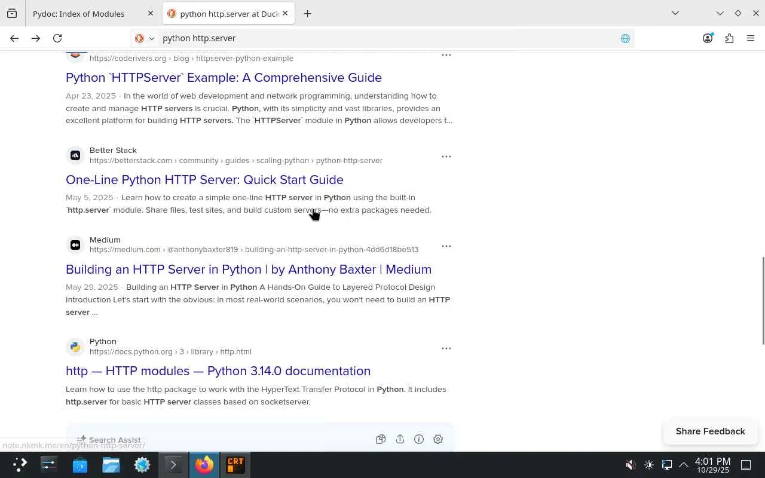Copy the Search Assist answer
Viewport: 765px width, 478px height.
[381, 439]
